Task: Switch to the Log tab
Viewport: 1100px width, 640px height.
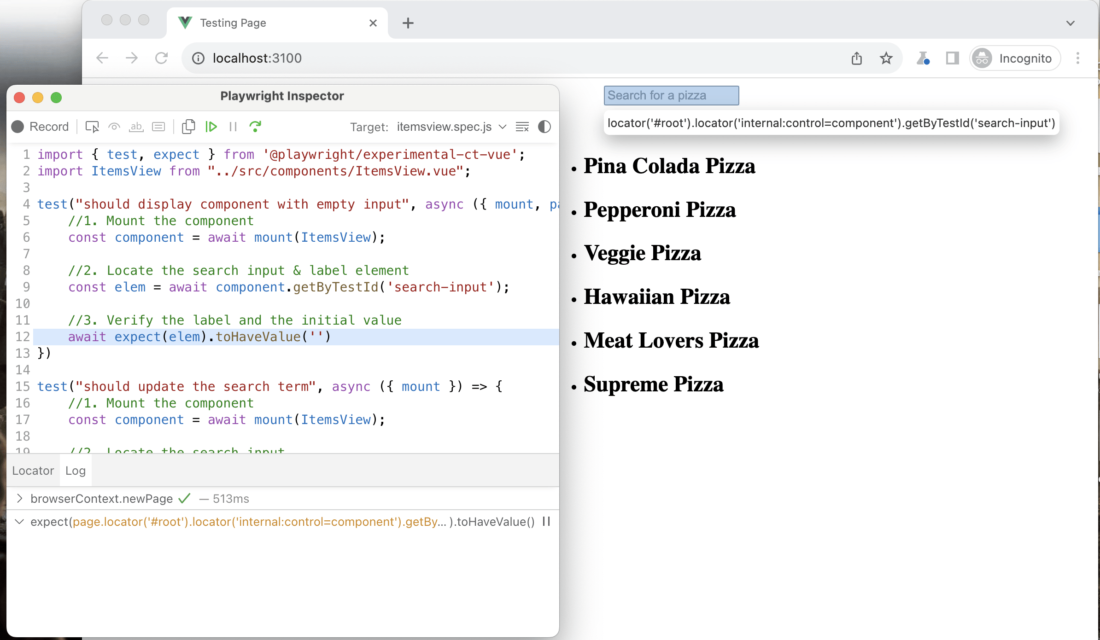Action: (75, 471)
